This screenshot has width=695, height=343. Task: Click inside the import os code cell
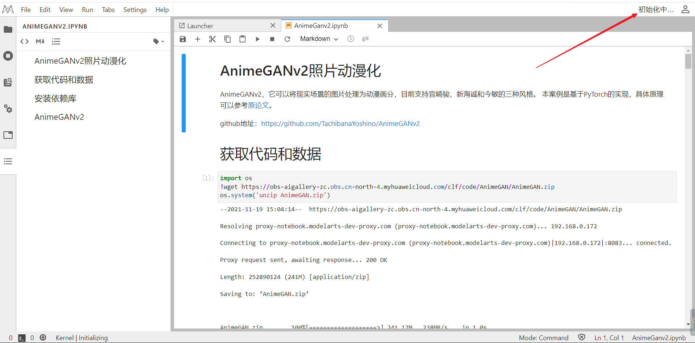[x=447, y=187]
